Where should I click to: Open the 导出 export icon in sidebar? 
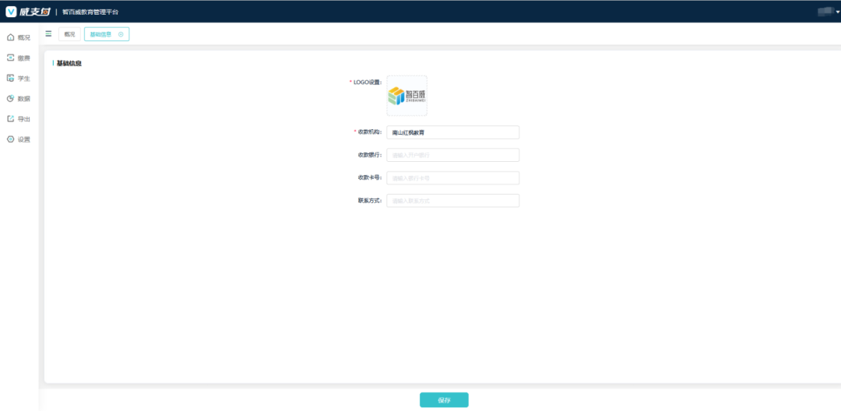click(x=10, y=119)
